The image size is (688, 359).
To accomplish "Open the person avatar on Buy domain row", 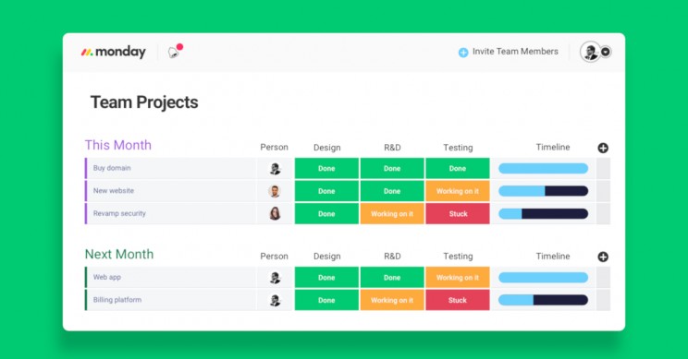I will tap(275, 169).
